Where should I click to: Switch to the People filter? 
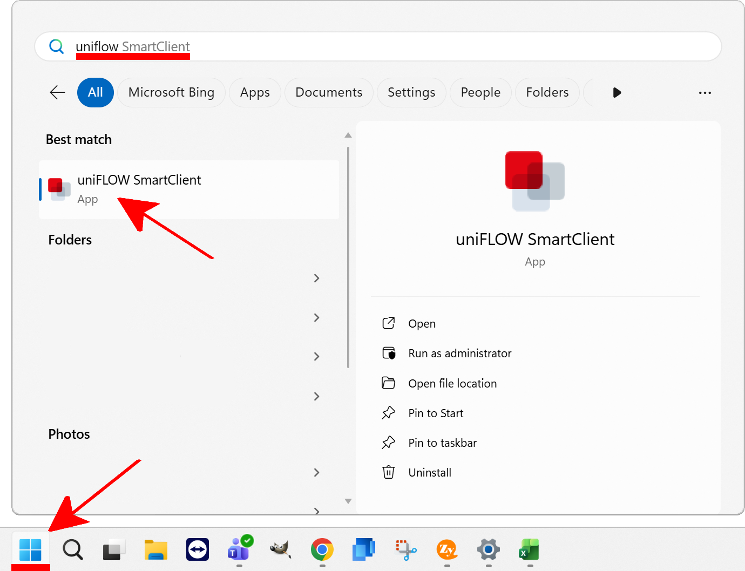point(480,92)
